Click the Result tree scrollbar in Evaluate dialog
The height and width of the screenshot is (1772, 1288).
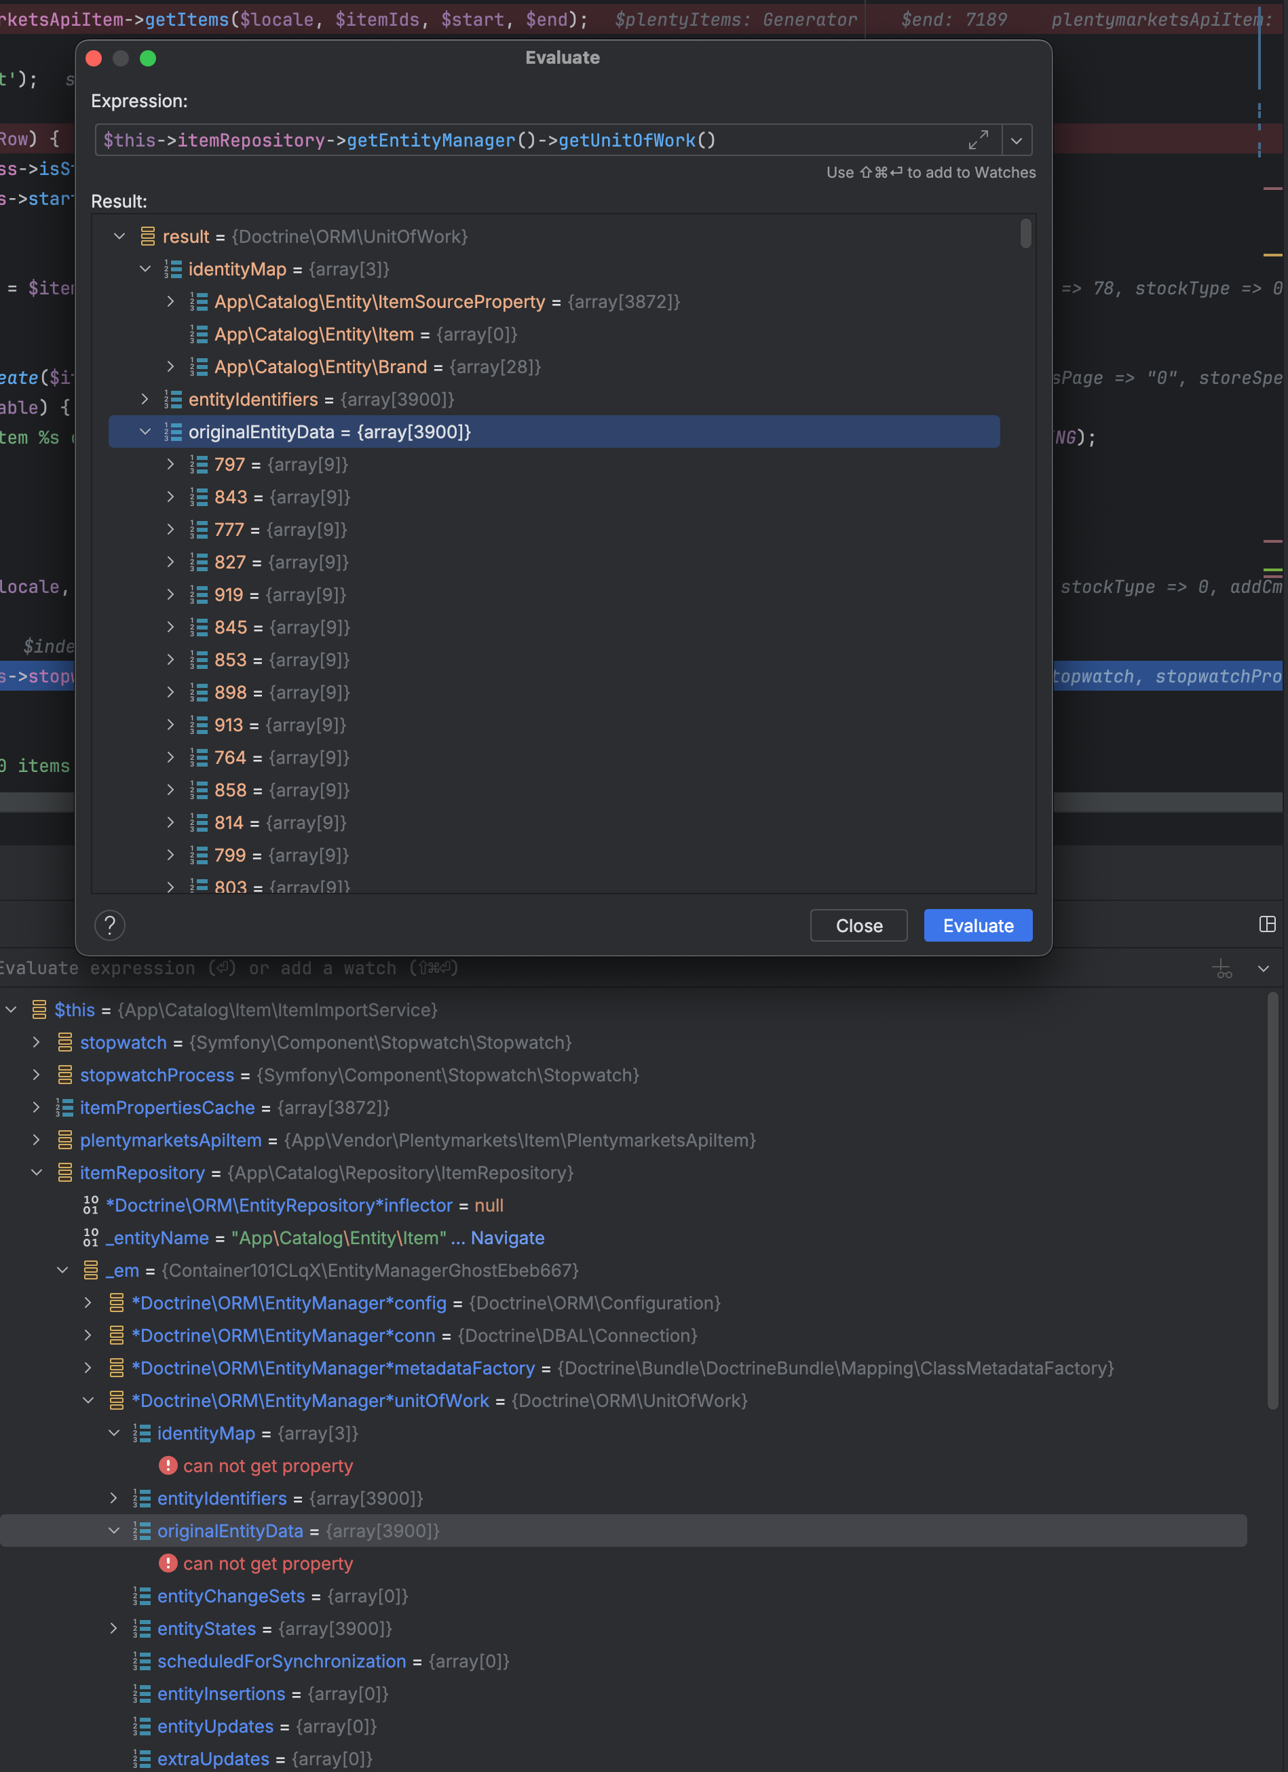pyautogui.click(x=1026, y=233)
